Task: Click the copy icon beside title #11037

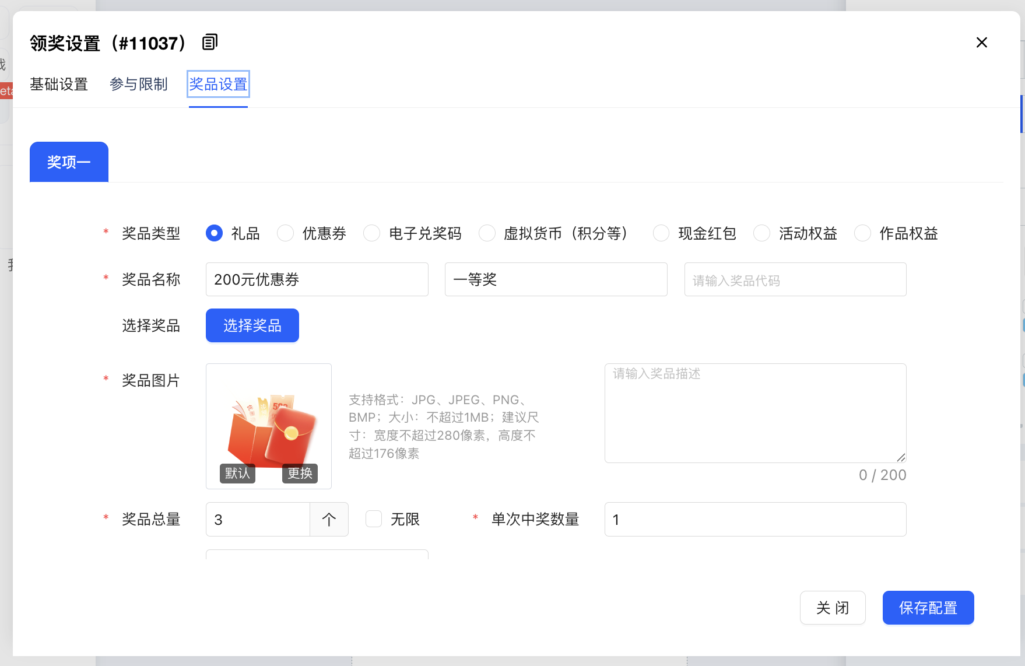Action: coord(210,43)
